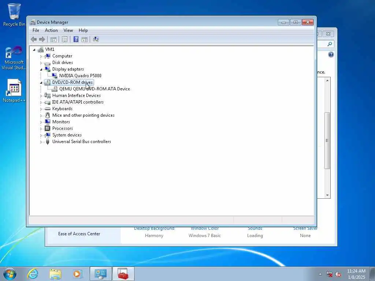This screenshot has height=281, width=375.
Task: Click the muted volume tray icon
Action: pyautogui.click(x=338, y=274)
